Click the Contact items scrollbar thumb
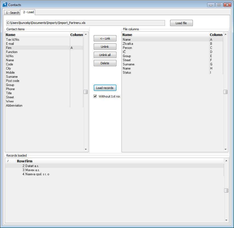The image size is (234, 228). [x=86, y=92]
